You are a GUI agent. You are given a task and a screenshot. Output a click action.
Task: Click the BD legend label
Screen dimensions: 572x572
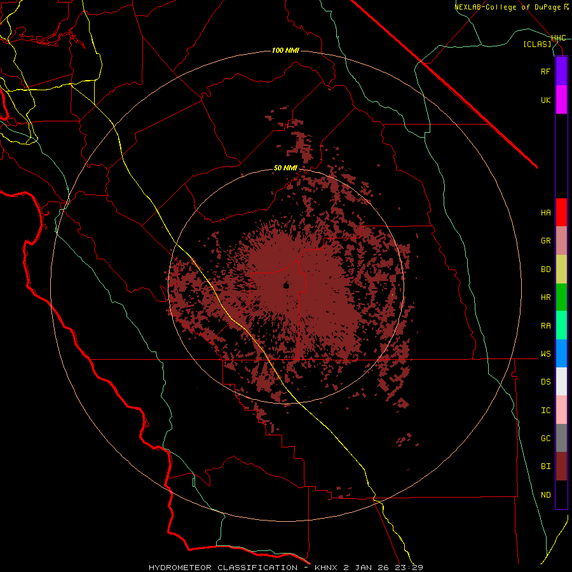point(545,269)
